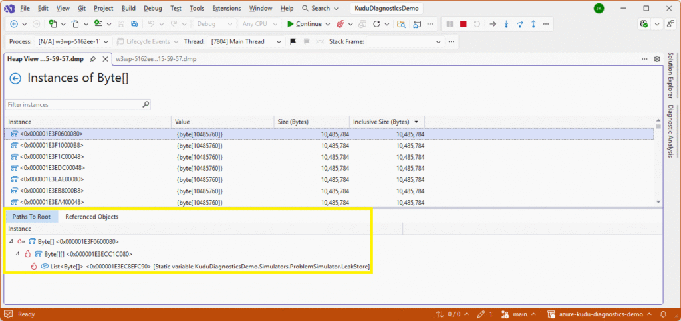
Task: Click the Step Into icon
Action: [x=506, y=24]
